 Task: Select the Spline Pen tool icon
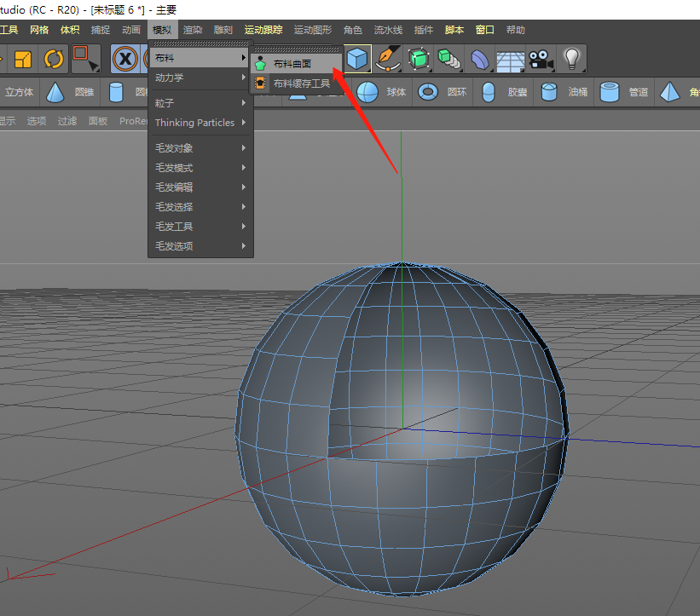click(389, 59)
